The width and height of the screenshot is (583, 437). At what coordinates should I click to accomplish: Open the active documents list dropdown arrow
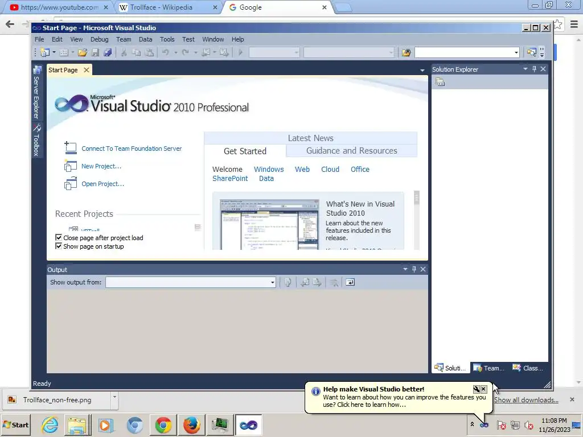coord(422,70)
